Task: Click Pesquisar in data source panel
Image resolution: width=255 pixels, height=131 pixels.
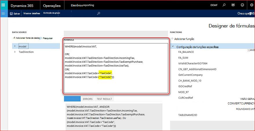Action: [46, 38]
